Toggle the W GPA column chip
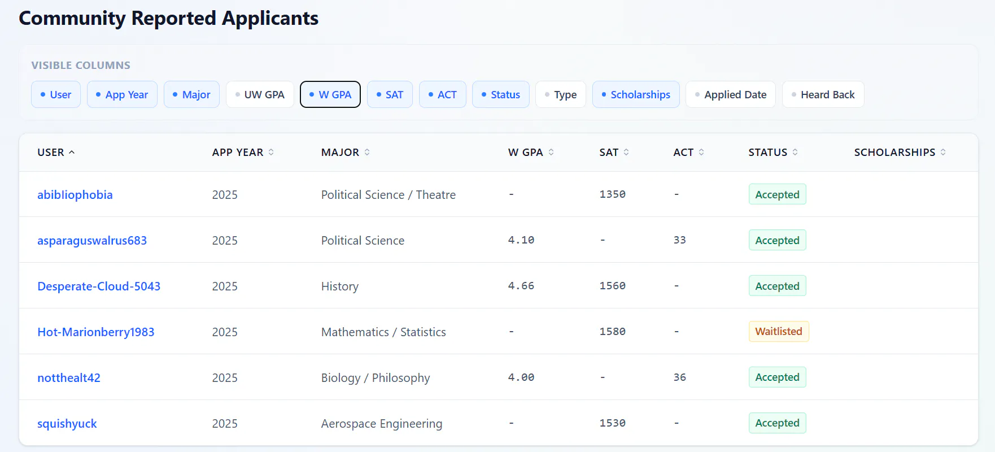The image size is (995, 452). 330,94
